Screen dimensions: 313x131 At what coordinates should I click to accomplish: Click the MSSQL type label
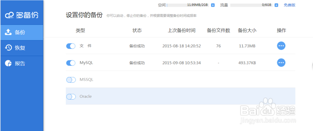click(x=86, y=80)
